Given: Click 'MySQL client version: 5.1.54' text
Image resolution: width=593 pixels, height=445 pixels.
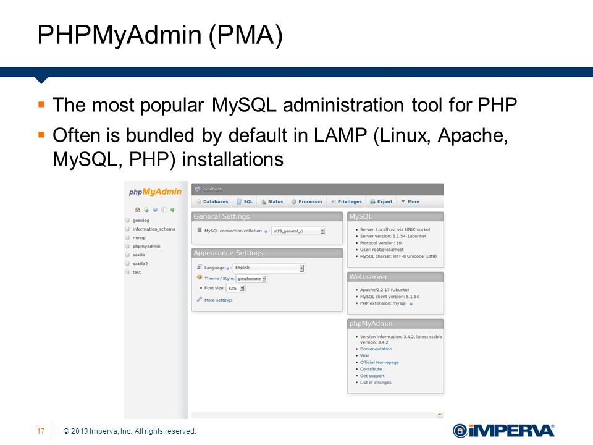Looking at the screenshot, I should [390, 297].
